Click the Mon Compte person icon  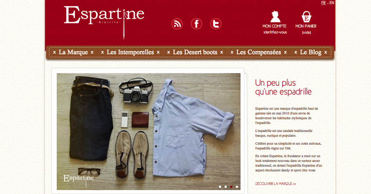tap(275, 16)
